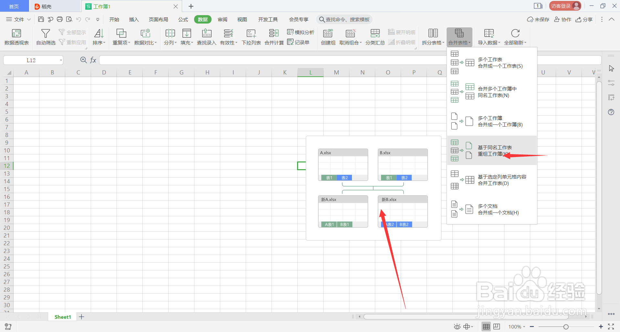Toggle eye protection mode in status bar
The height and width of the screenshot is (332, 620).
[x=457, y=327]
